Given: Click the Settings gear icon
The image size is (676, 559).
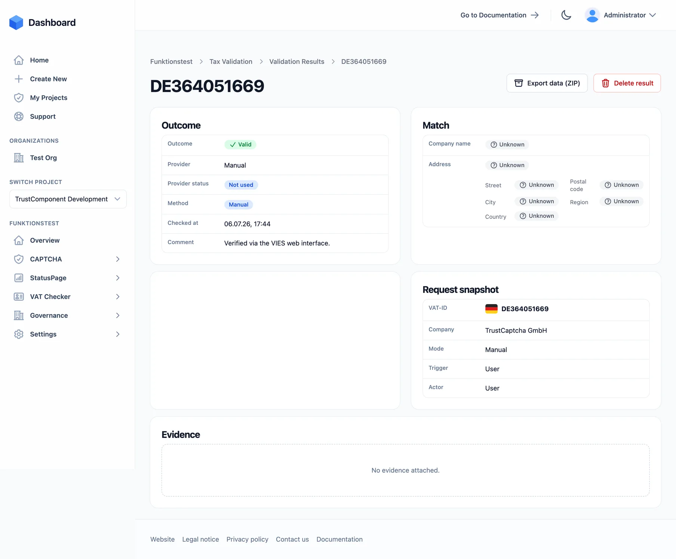Looking at the screenshot, I should 19,334.
